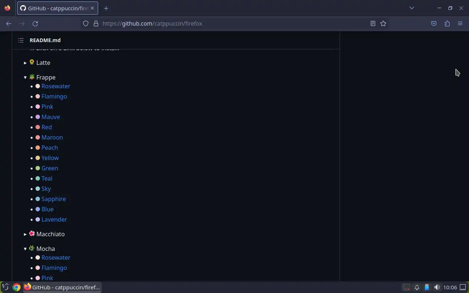Open the Sky theme link

46,189
